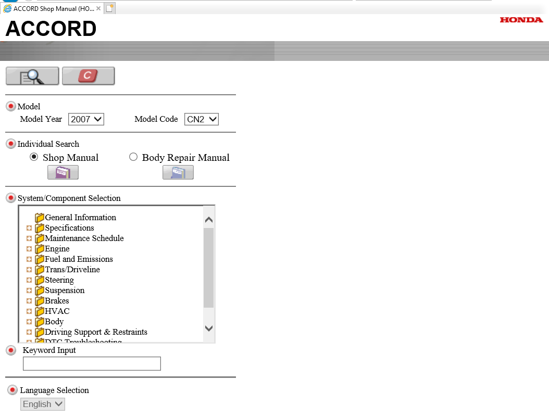This screenshot has width=549, height=418.
Task: Click the red Language Selection bullet
Action: coord(13,390)
